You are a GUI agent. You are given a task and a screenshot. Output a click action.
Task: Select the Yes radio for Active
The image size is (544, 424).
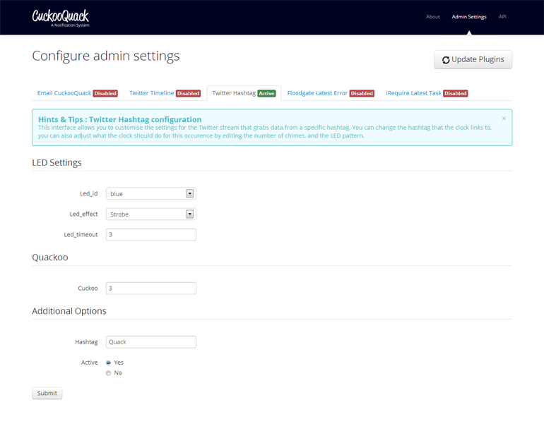(108, 363)
